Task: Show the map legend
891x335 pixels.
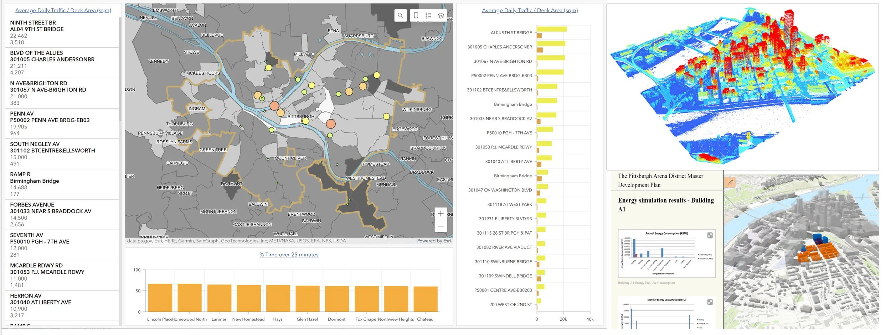Action: [428, 15]
